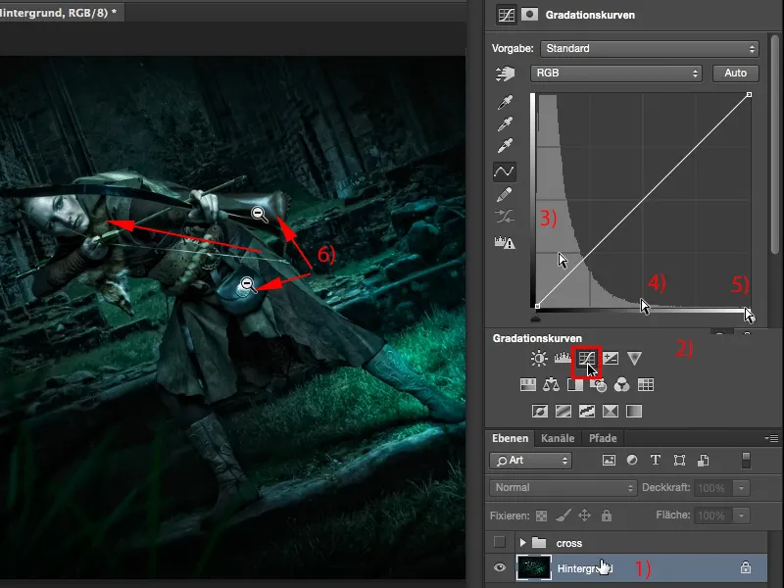Add a Posterize adjustment layer

(563, 411)
